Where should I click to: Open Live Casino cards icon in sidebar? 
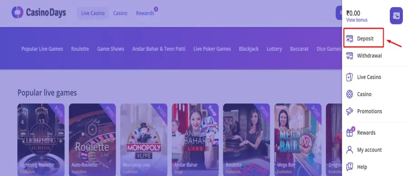pos(350,77)
